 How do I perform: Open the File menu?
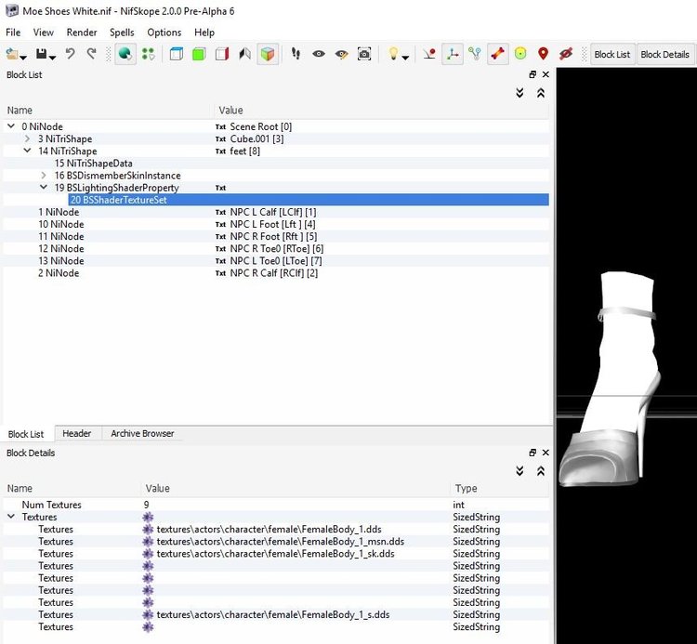[x=13, y=33]
